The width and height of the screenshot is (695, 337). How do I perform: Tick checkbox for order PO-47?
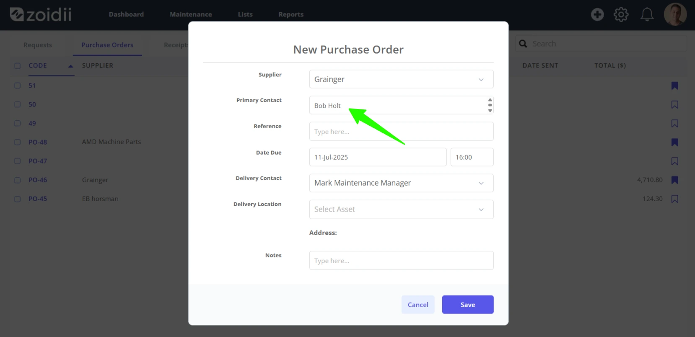tap(17, 161)
